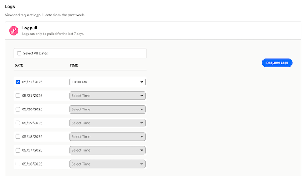Click the Logpull heading text
This screenshot has height=177, width=306.
[x=30, y=28]
